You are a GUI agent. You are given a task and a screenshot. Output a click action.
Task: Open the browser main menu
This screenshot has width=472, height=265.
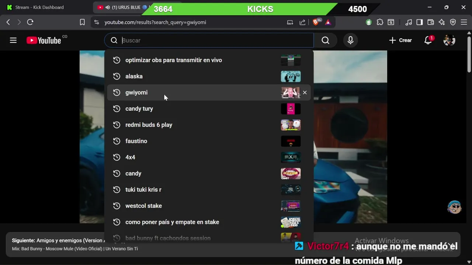464,22
